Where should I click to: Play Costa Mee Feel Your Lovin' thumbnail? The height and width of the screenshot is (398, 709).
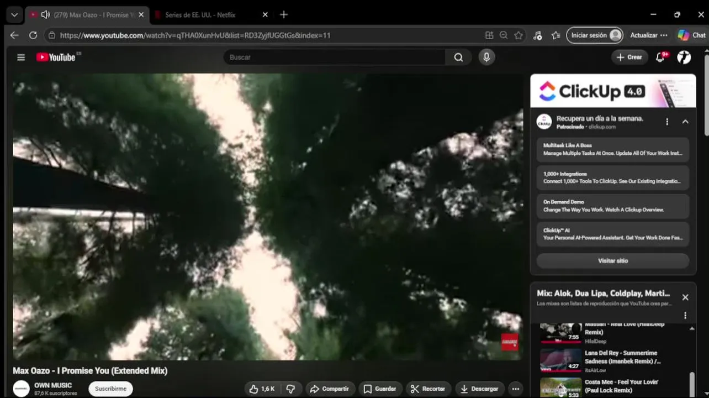click(x=560, y=387)
